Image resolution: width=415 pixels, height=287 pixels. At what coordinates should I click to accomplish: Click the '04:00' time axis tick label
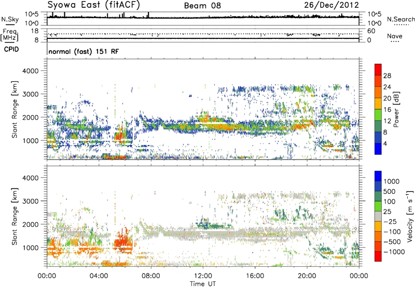click(99, 276)
